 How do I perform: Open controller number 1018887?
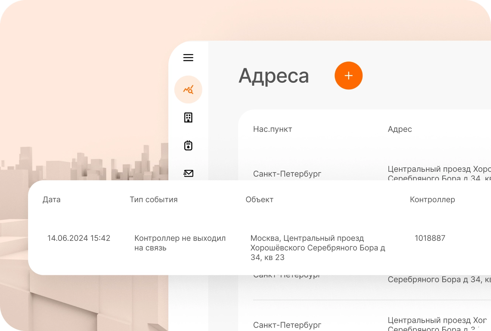430,238
